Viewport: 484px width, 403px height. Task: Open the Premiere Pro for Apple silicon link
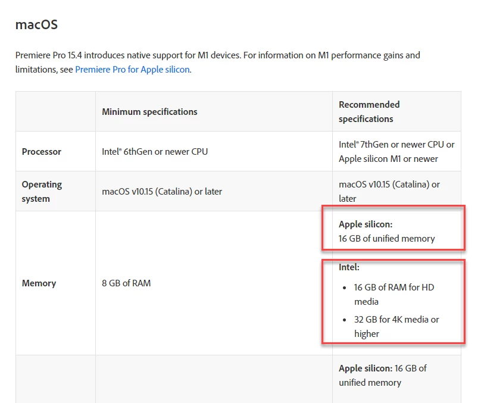pos(132,70)
